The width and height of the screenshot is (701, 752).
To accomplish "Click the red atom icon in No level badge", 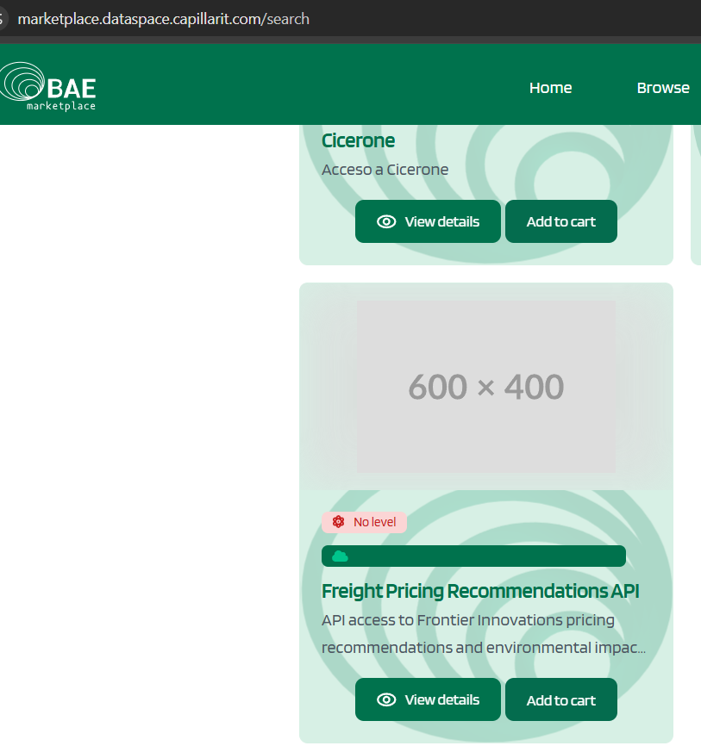I will [x=339, y=522].
